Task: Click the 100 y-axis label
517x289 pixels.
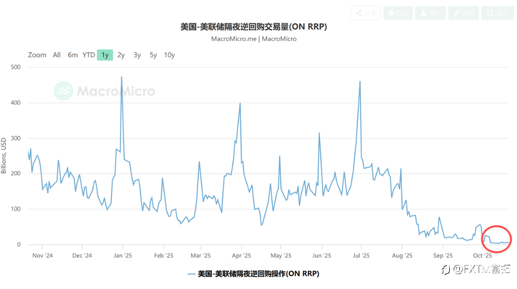Action: [x=16, y=209]
